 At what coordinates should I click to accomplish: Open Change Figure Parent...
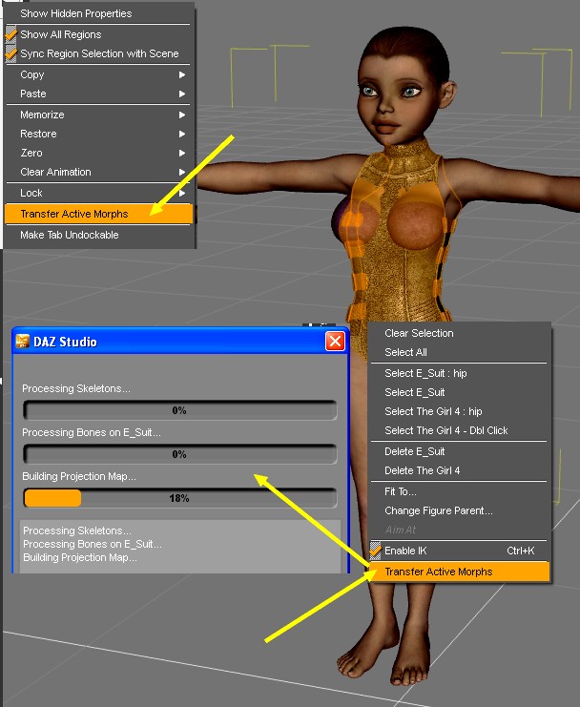pos(459,510)
